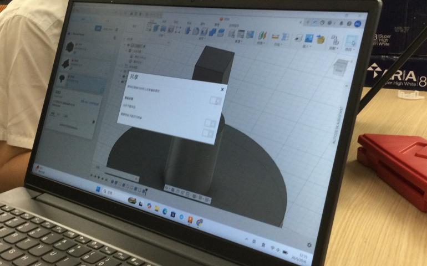Click the Create Sketch toolbar icon
The image size is (427, 266).
click(149, 28)
